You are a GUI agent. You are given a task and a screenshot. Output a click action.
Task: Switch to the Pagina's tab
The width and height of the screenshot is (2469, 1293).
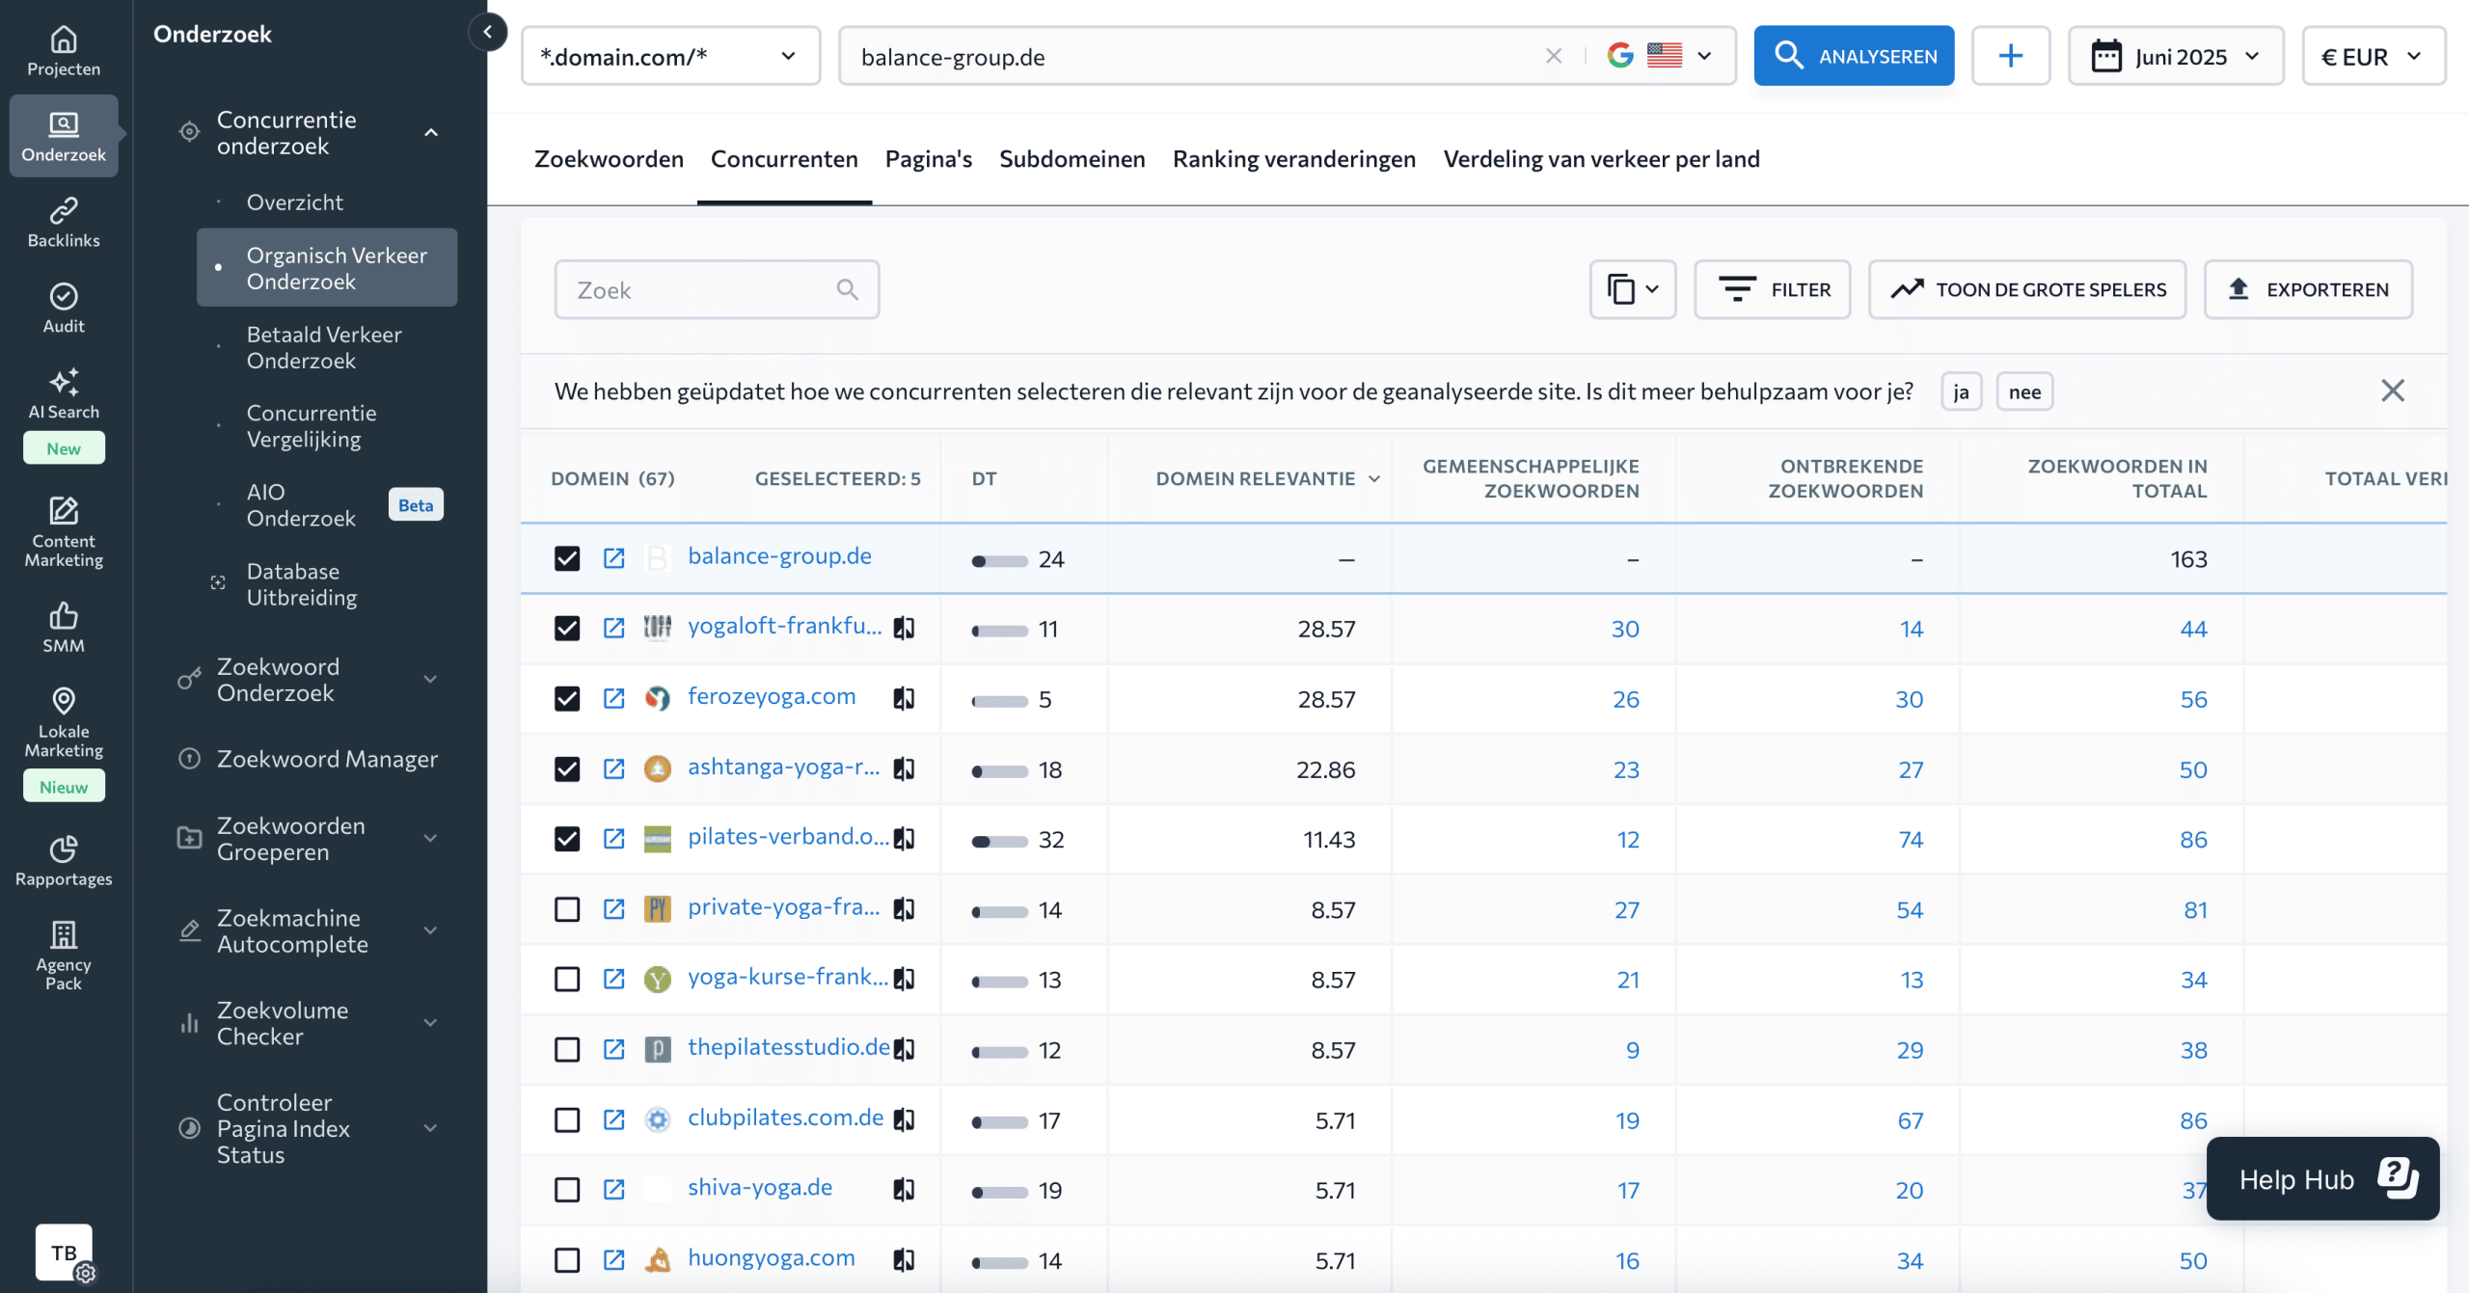coord(928,158)
